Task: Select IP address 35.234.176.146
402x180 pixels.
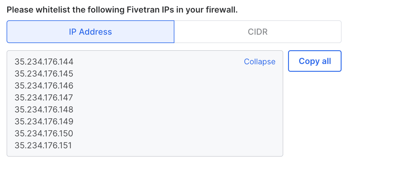Action: point(44,86)
